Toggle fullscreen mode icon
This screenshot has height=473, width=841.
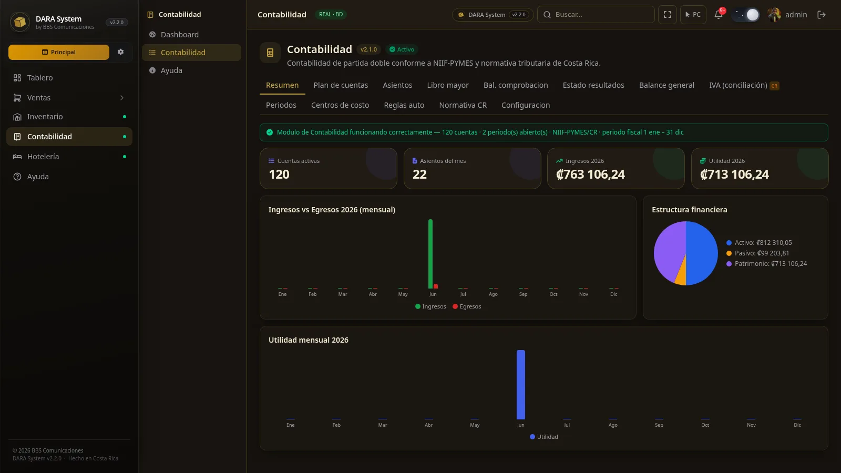pyautogui.click(x=668, y=15)
